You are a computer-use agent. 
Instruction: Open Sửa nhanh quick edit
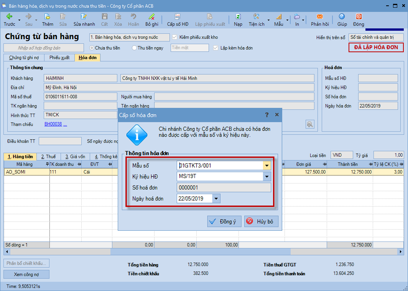(x=84, y=20)
